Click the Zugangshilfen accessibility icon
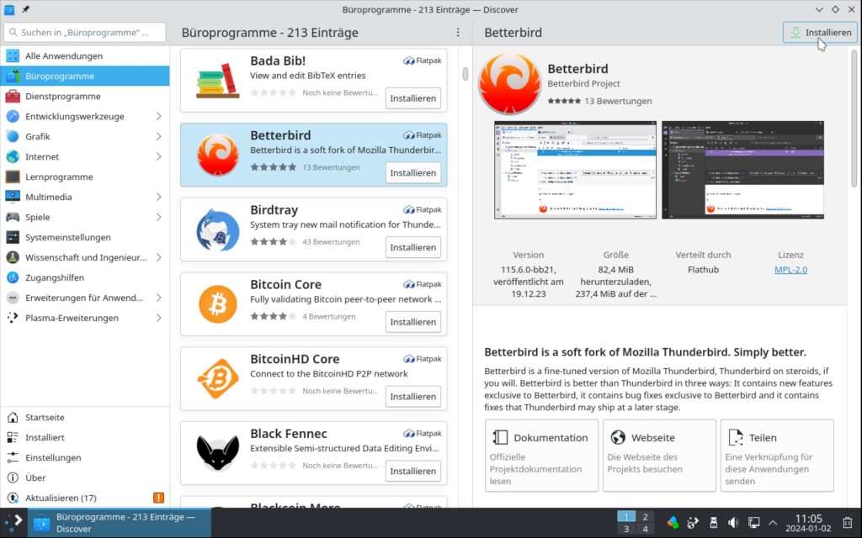The height and width of the screenshot is (538, 862). tap(12, 277)
